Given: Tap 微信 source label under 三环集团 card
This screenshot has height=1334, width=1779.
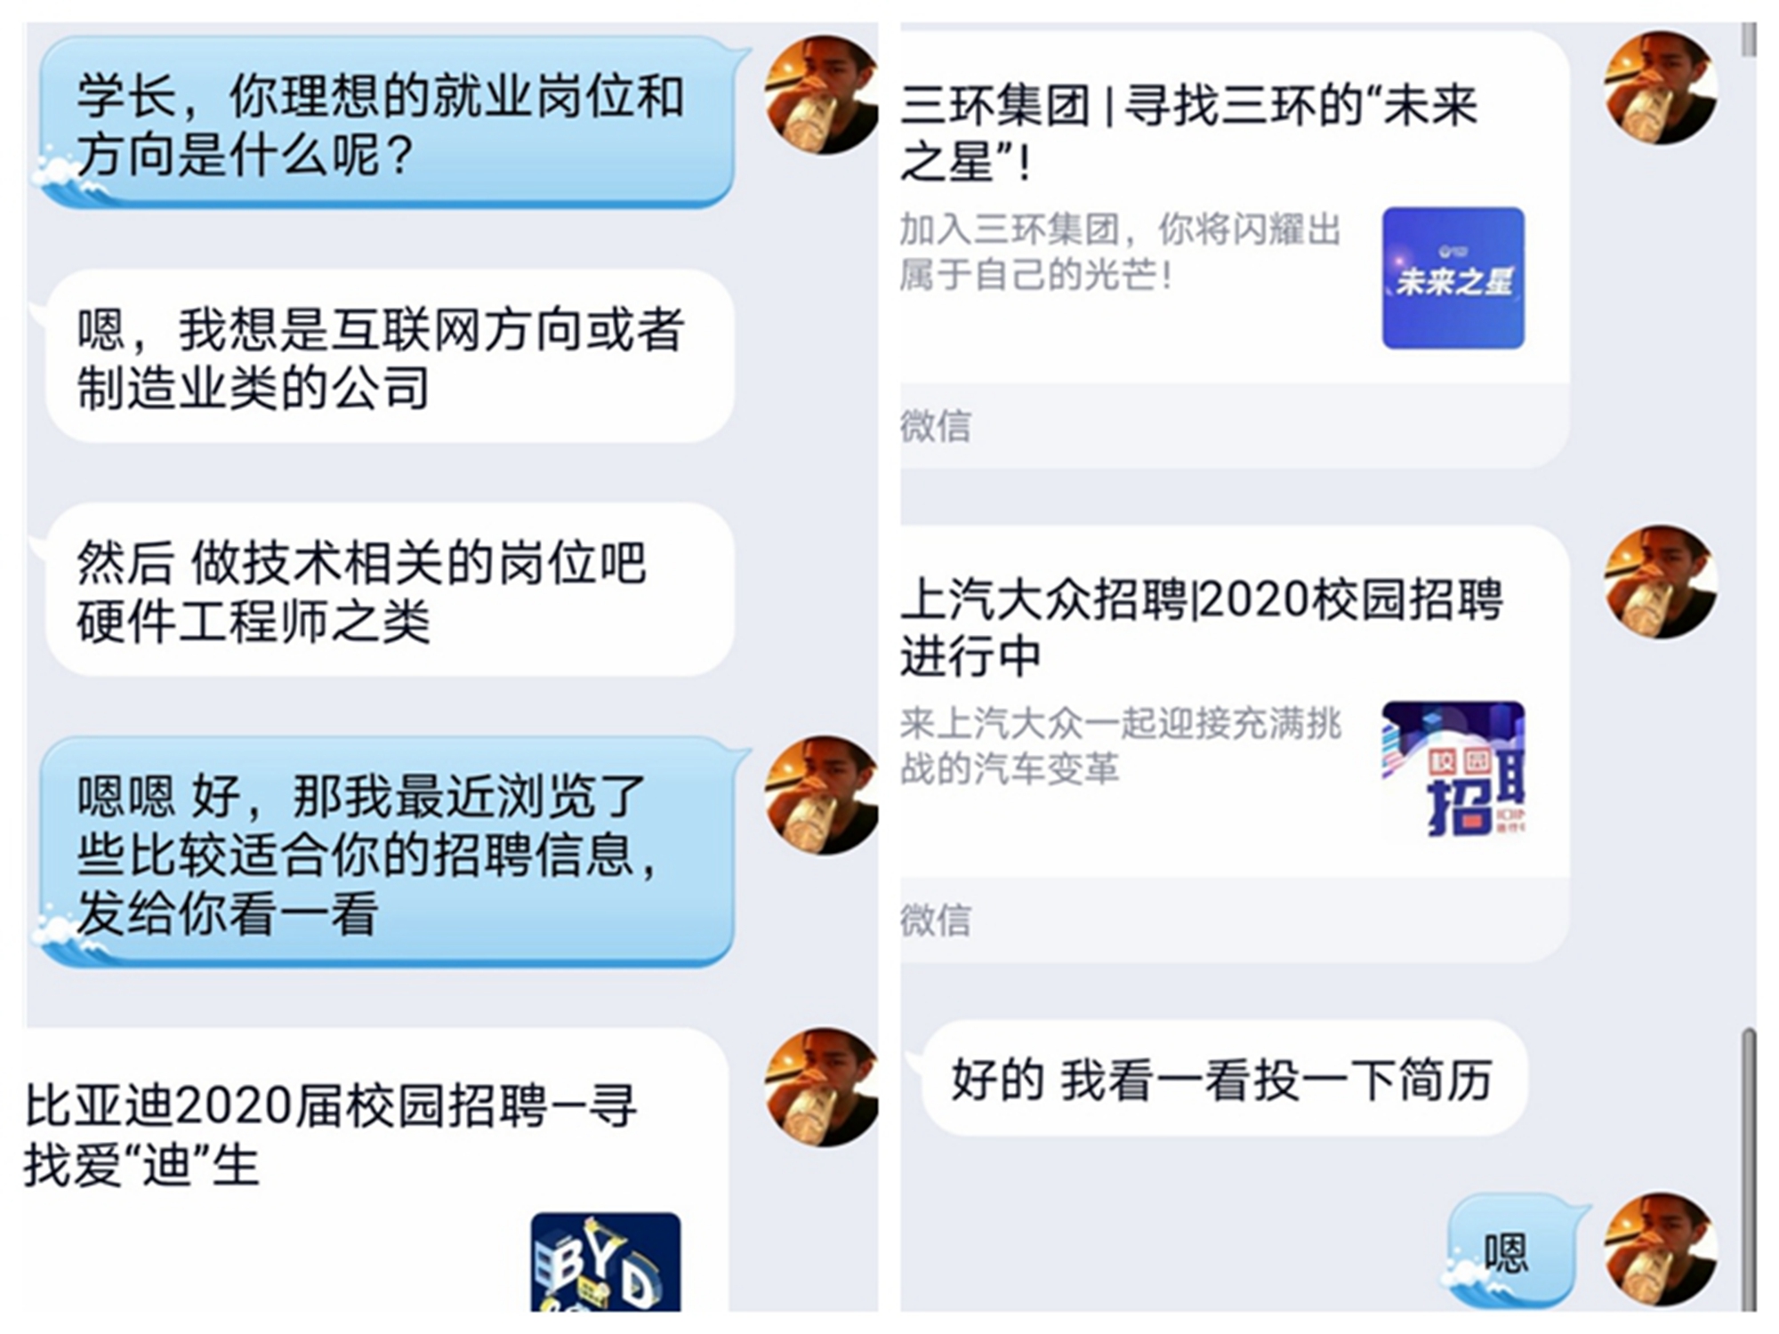Looking at the screenshot, I should [935, 426].
